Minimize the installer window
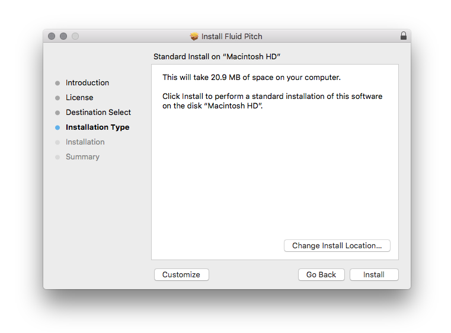This screenshot has width=451, height=333. point(63,36)
